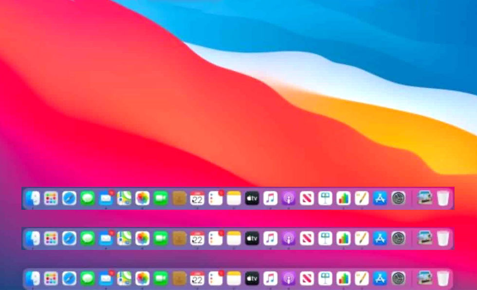Launch Photos from the top dock

tap(142, 198)
